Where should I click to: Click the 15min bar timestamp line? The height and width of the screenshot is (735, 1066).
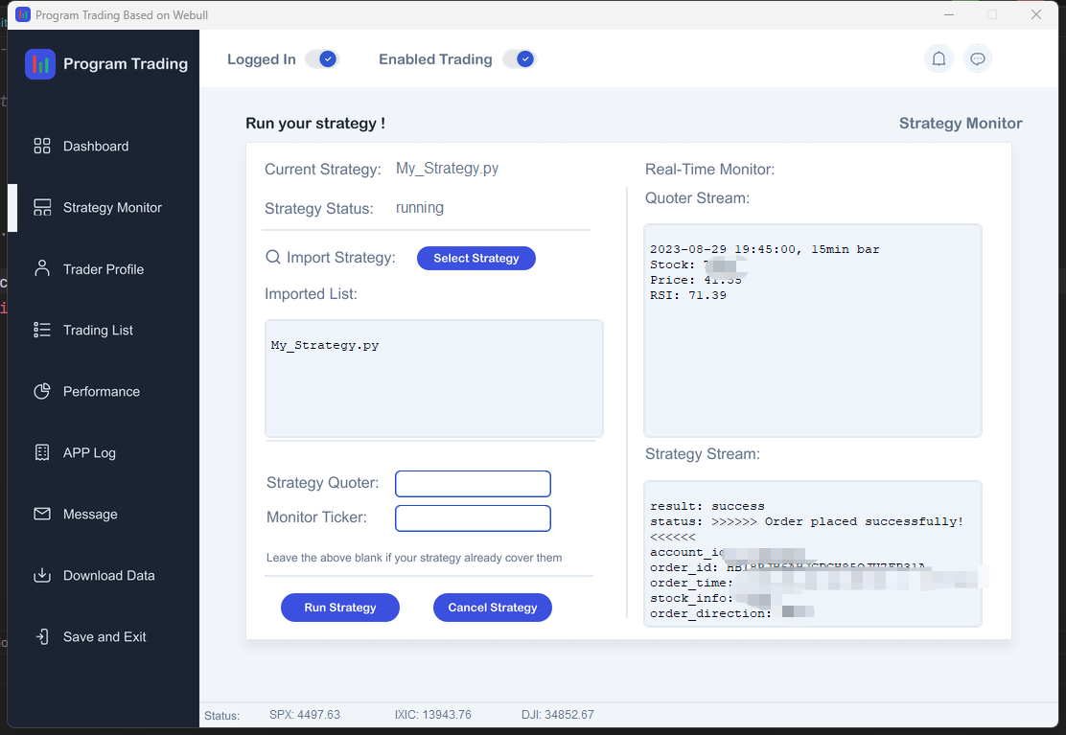(764, 249)
